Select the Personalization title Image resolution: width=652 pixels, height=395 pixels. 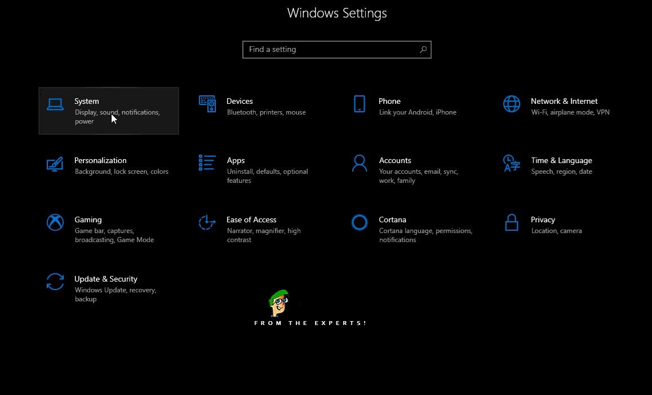click(100, 160)
